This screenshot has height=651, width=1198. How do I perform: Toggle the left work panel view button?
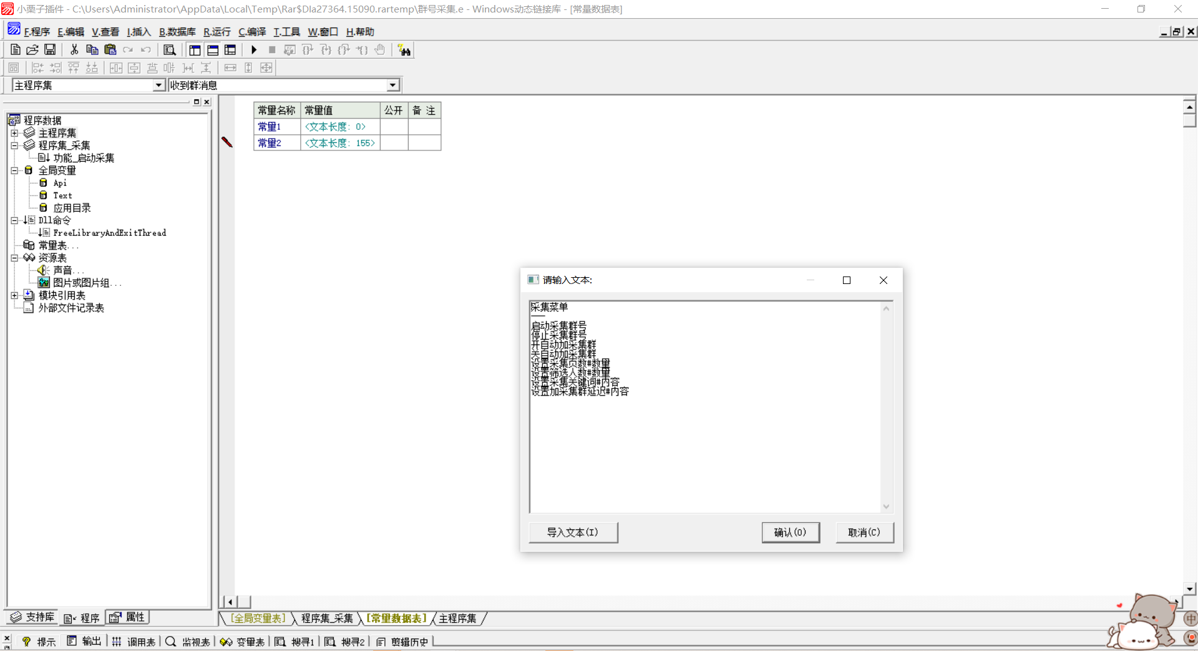click(195, 50)
